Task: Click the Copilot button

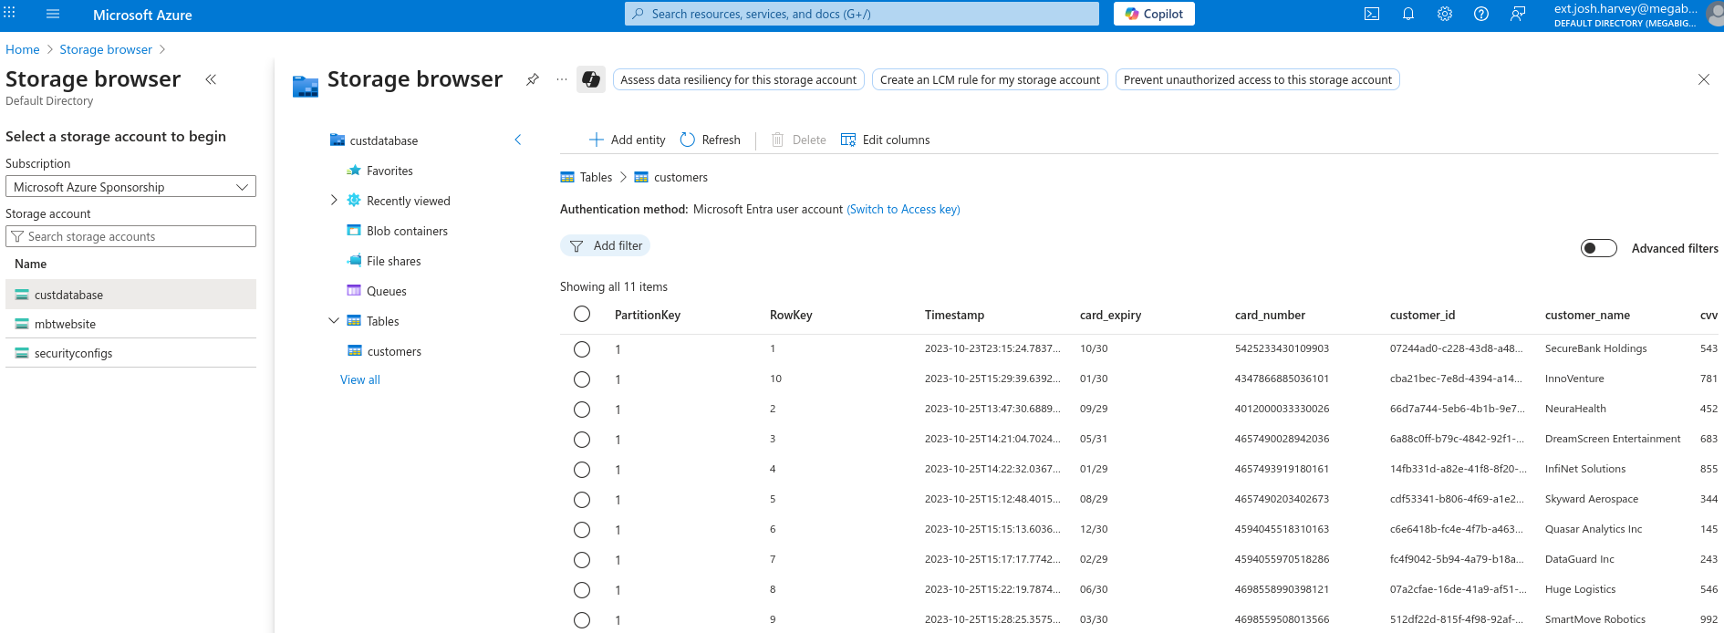Action: tap(1154, 14)
